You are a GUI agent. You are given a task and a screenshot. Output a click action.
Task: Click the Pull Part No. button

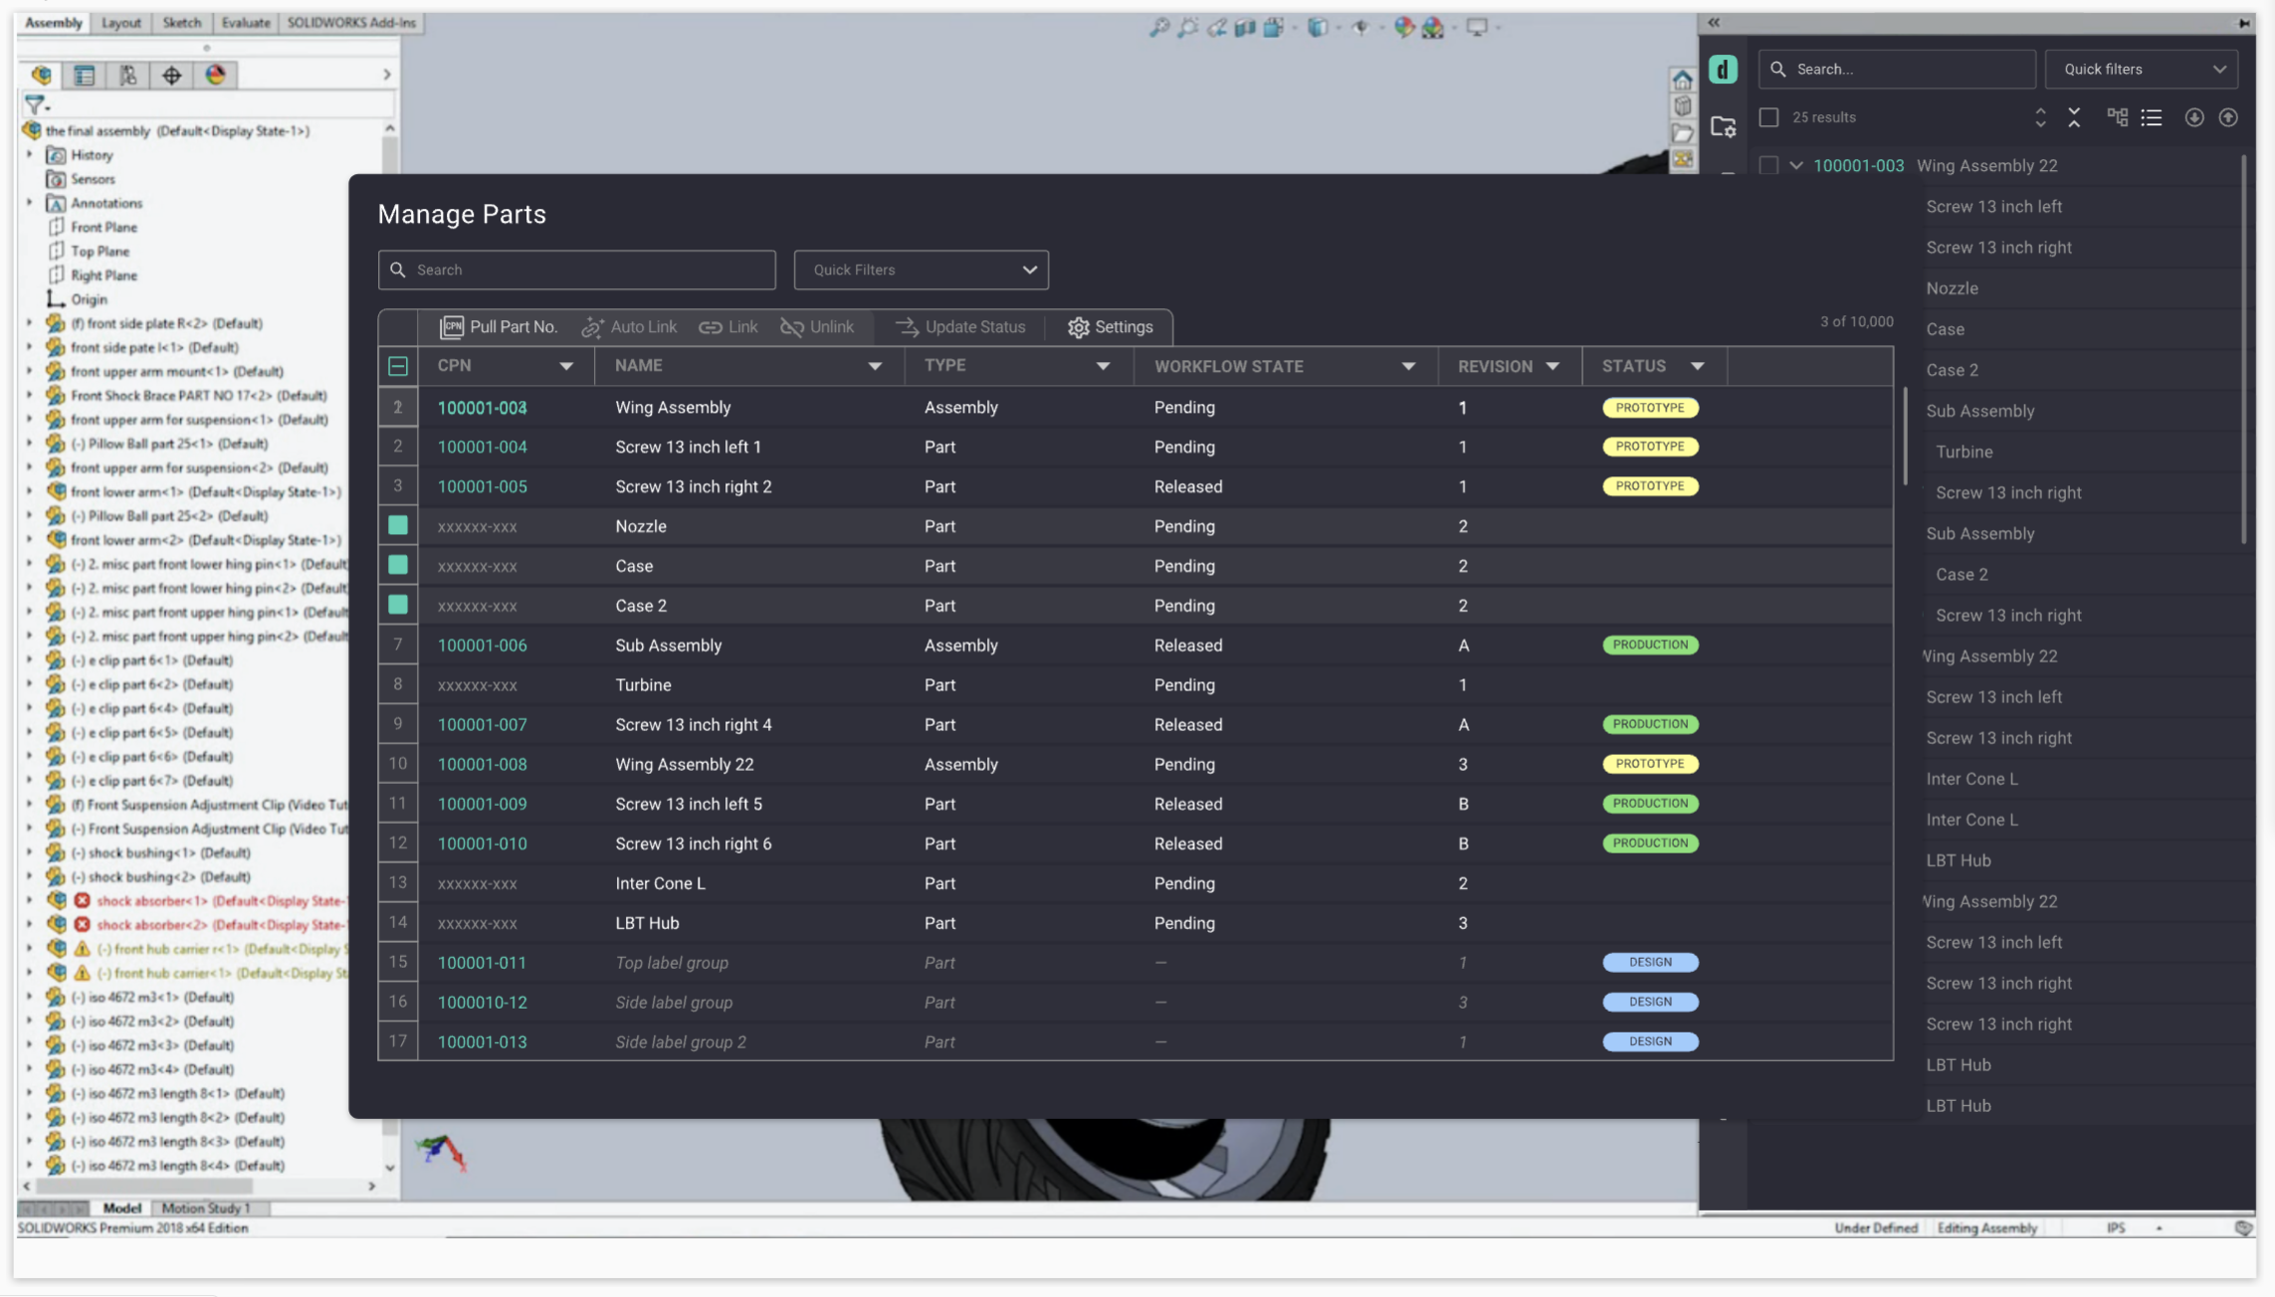click(x=499, y=326)
